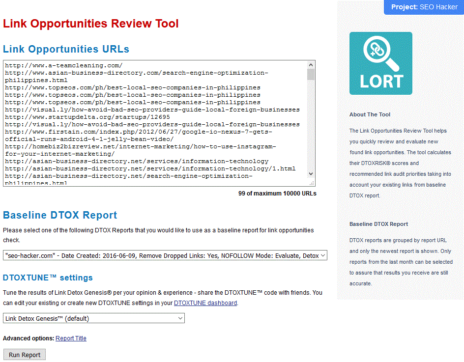Click the URL list scroll-up arrow
Screen dimensions: 464x362
pyautogui.click(x=311, y=65)
